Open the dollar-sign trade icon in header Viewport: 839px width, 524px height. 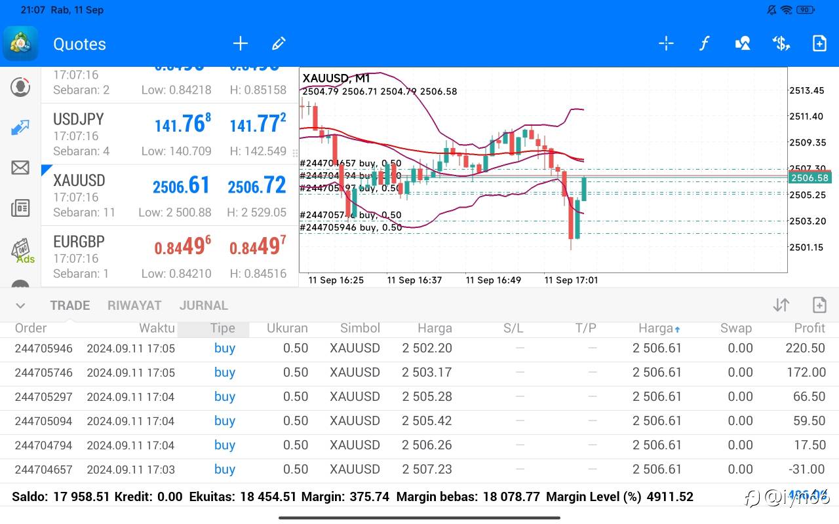tap(781, 44)
